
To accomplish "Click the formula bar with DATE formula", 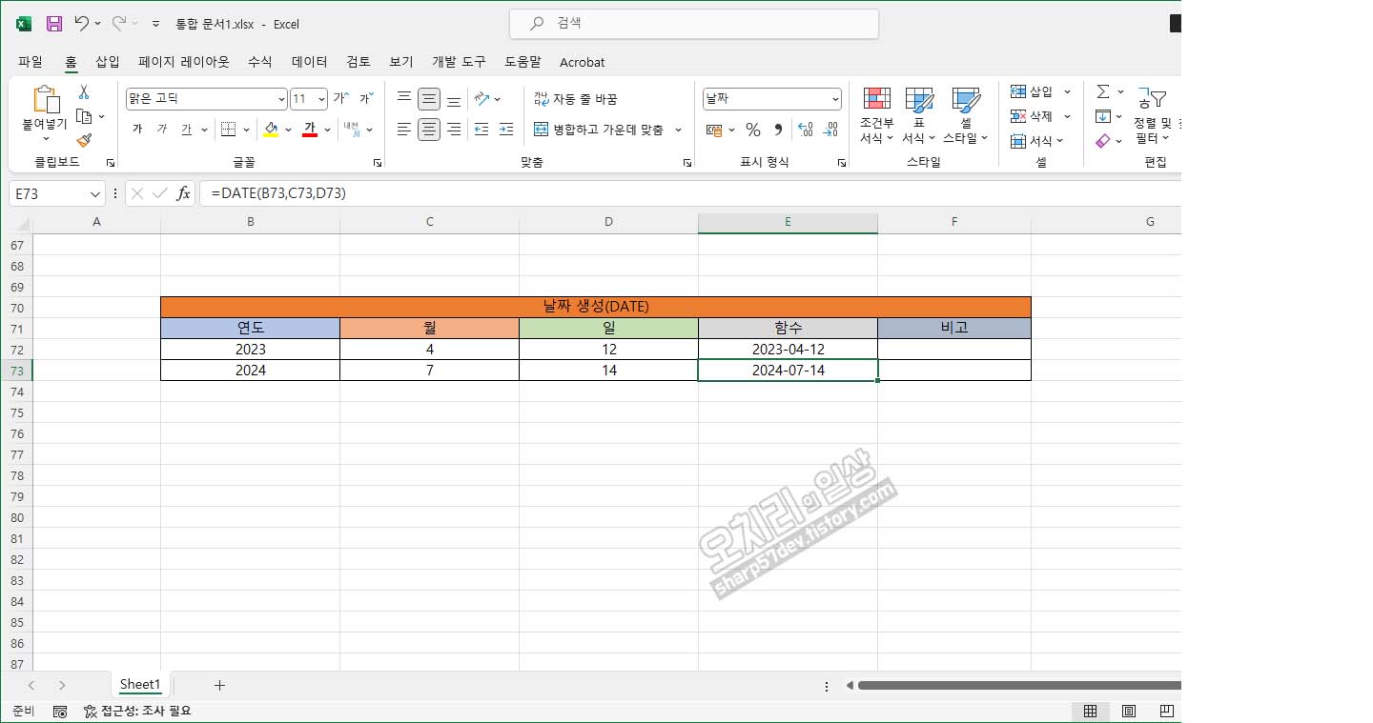I will pos(690,193).
